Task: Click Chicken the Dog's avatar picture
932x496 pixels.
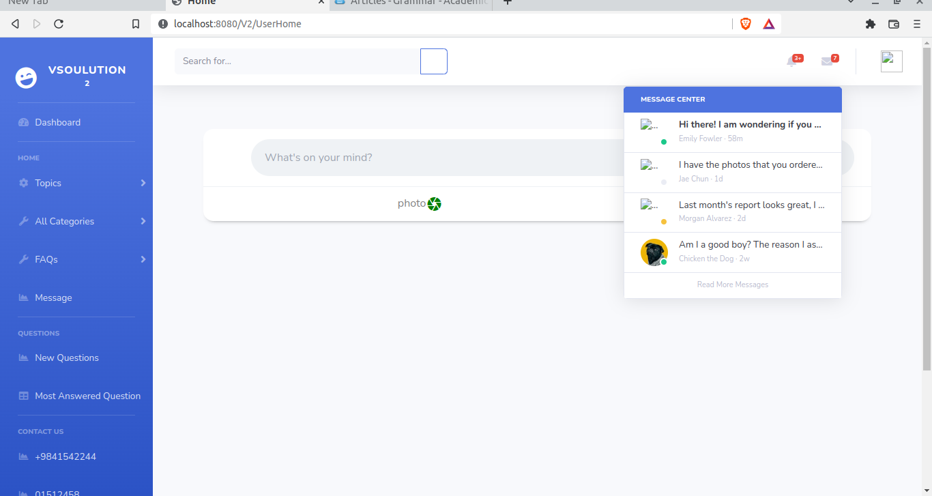Action: point(654,252)
